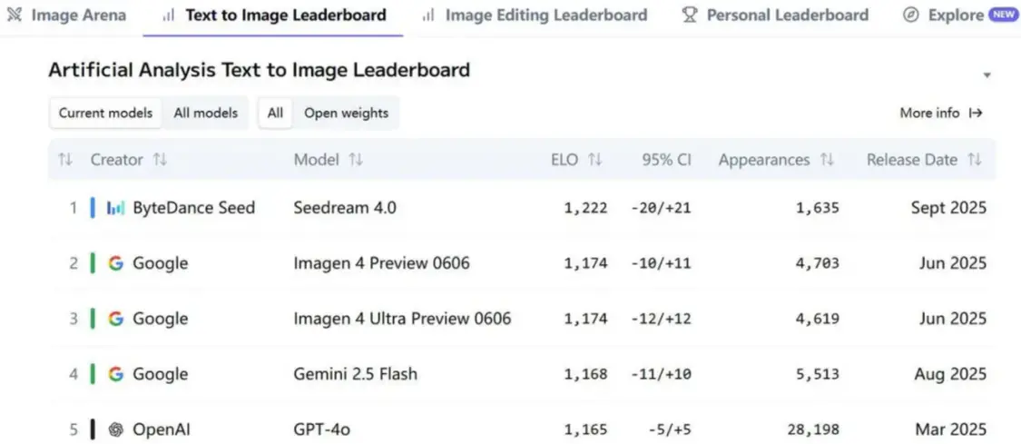This screenshot has height=444, width=1021.
Task: Show only Open weights models
Action: 346,113
